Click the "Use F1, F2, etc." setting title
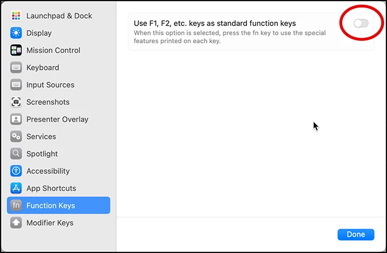387x253 pixels. pyautogui.click(x=215, y=24)
